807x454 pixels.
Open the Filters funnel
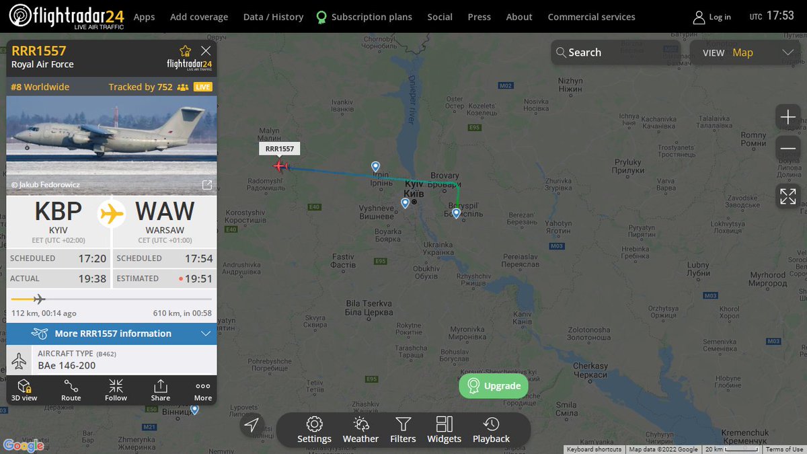[x=403, y=430]
